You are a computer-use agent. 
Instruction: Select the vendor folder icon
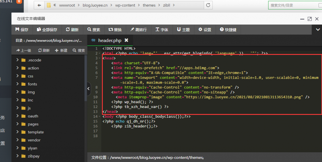click(23, 140)
